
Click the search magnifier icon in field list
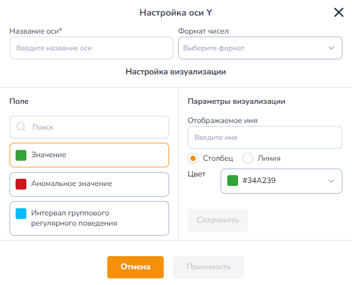[x=21, y=127]
